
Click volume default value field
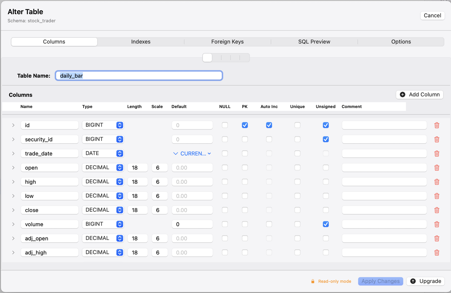(192, 224)
